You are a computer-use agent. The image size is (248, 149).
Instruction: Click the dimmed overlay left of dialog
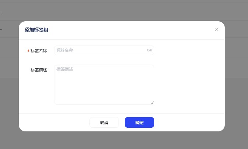[9, 92]
